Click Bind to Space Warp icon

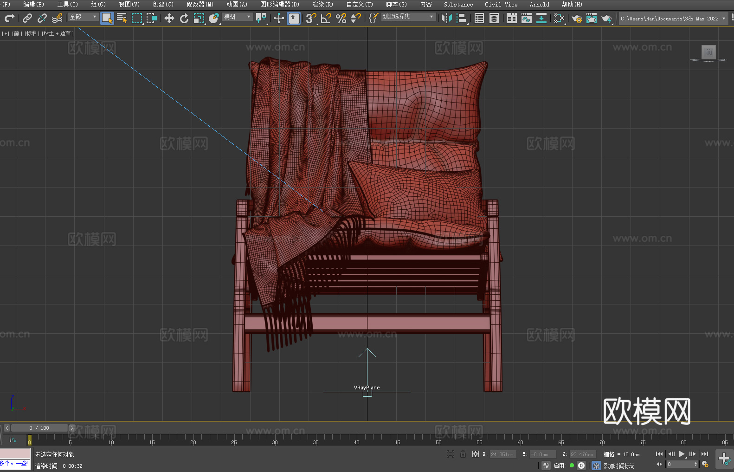click(x=57, y=18)
